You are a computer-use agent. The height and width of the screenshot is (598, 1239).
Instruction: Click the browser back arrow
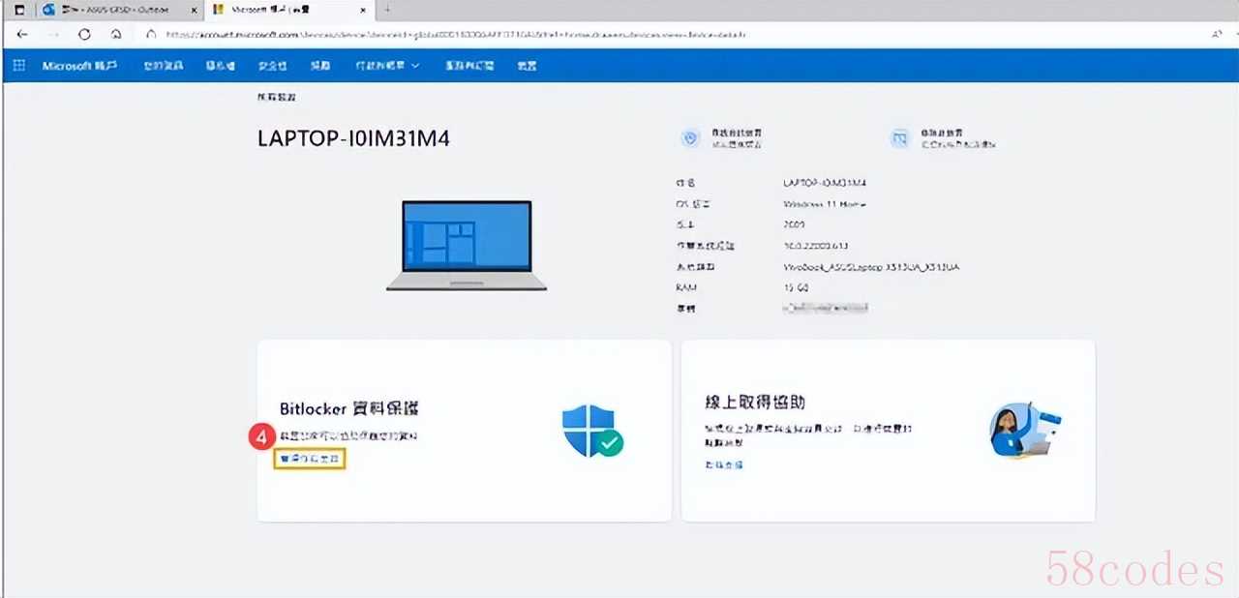[22, 34]
